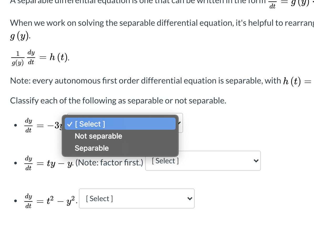This screenshot has width=314, height=230.
Task: Click the "[ Select ]" label in the ty − y box
Action: pyautogui.click(x=165, y=161)
